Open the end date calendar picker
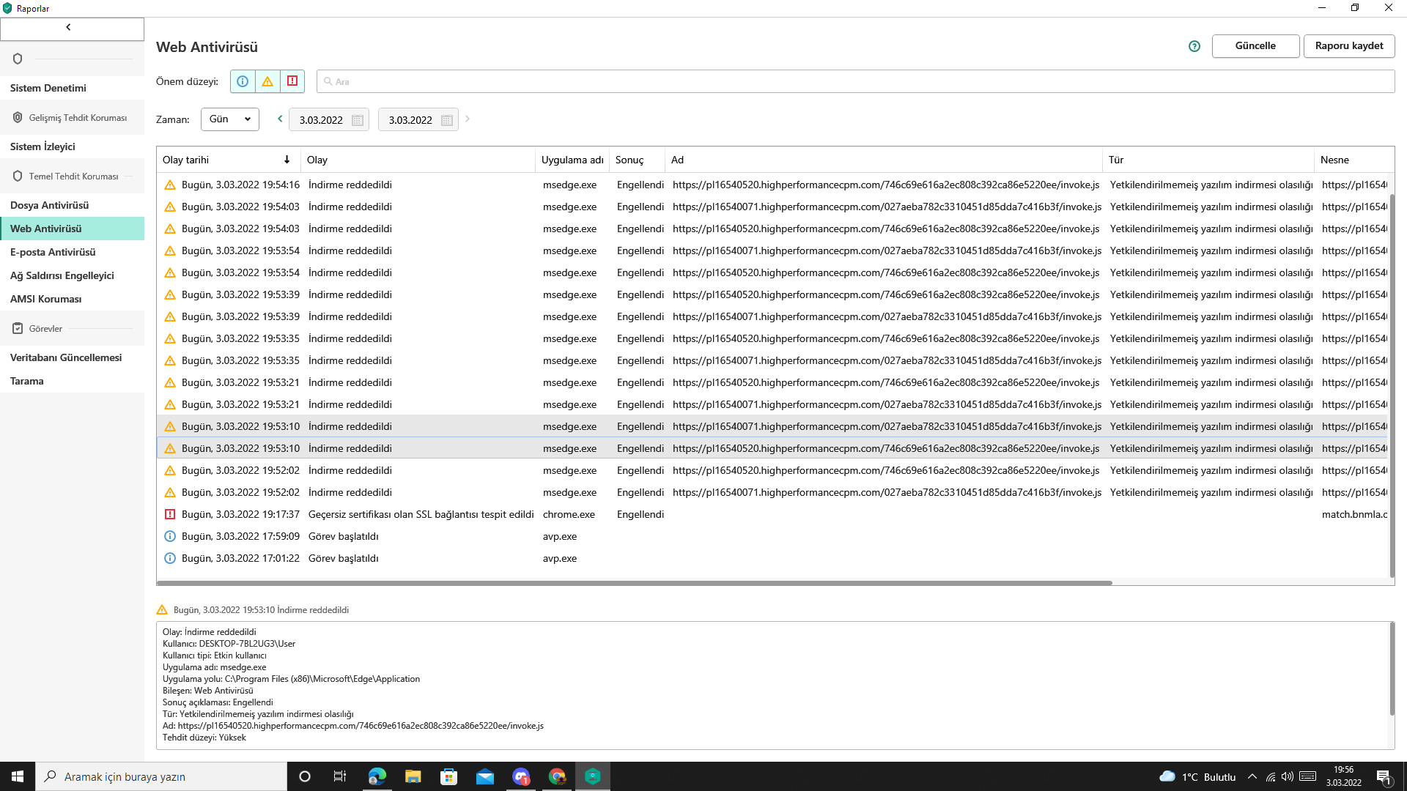 tap(447, 120)
